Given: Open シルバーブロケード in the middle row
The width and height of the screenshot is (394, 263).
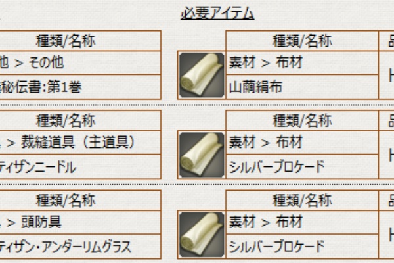Looking at the screenshot, I should pyautogui.click(x=276, y=167).
